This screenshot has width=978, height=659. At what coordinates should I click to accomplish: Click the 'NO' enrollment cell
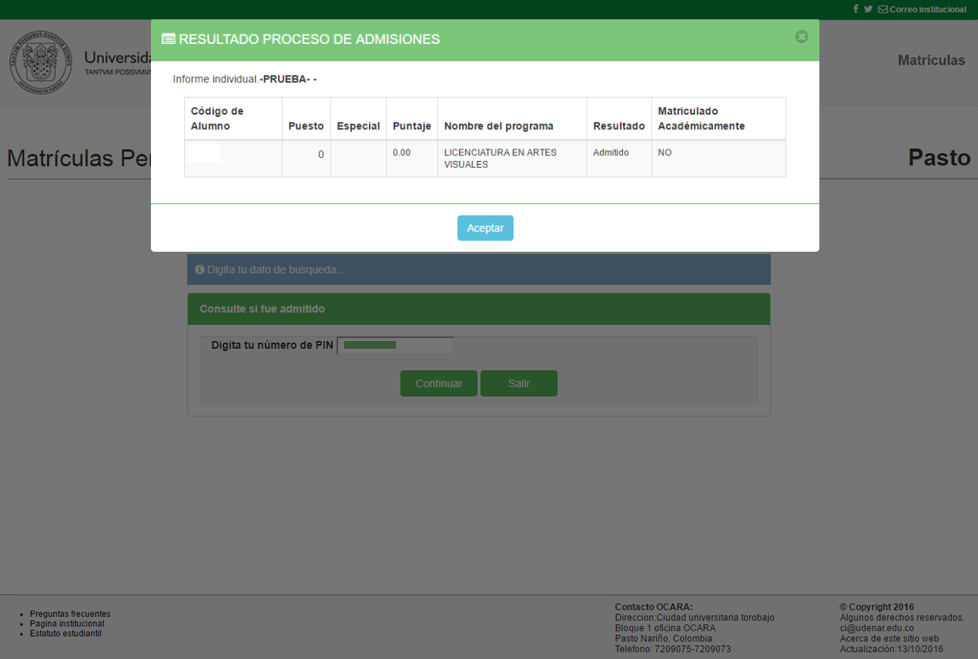coord(718,159)
